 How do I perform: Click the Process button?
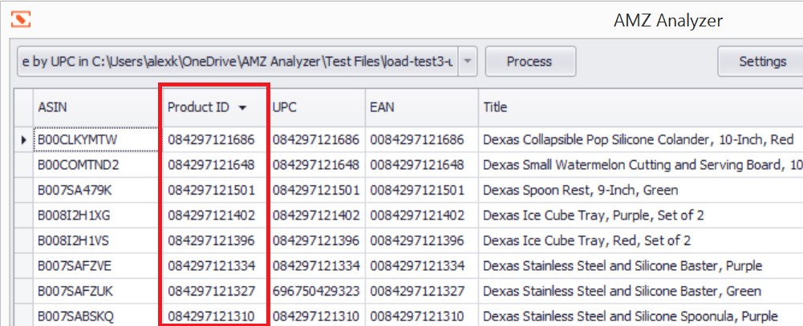(x=529, y=62)
